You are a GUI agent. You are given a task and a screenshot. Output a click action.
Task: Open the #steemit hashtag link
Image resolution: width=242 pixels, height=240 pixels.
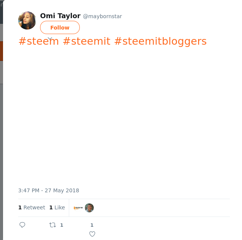(x=86, y=41)
